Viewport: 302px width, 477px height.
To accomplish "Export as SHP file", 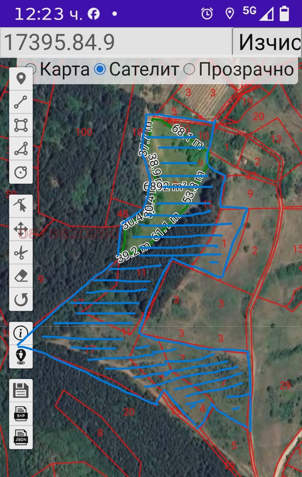I will [x=21, y=414].
